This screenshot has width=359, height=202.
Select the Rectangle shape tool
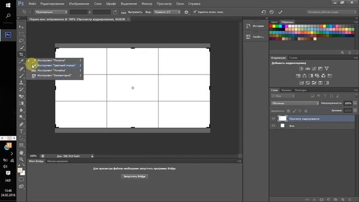point(21,145)
